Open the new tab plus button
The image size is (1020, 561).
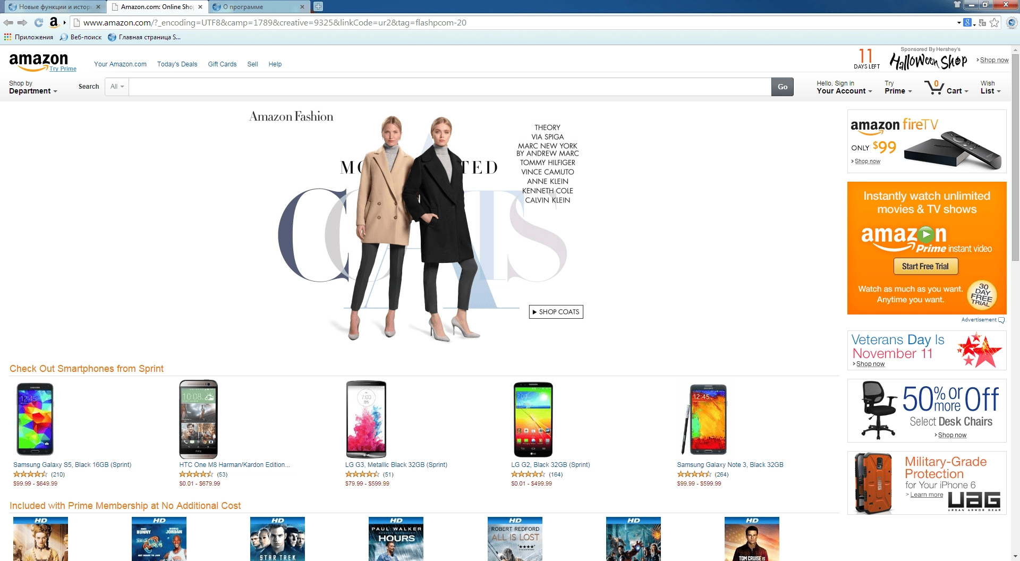click(318, 6)
